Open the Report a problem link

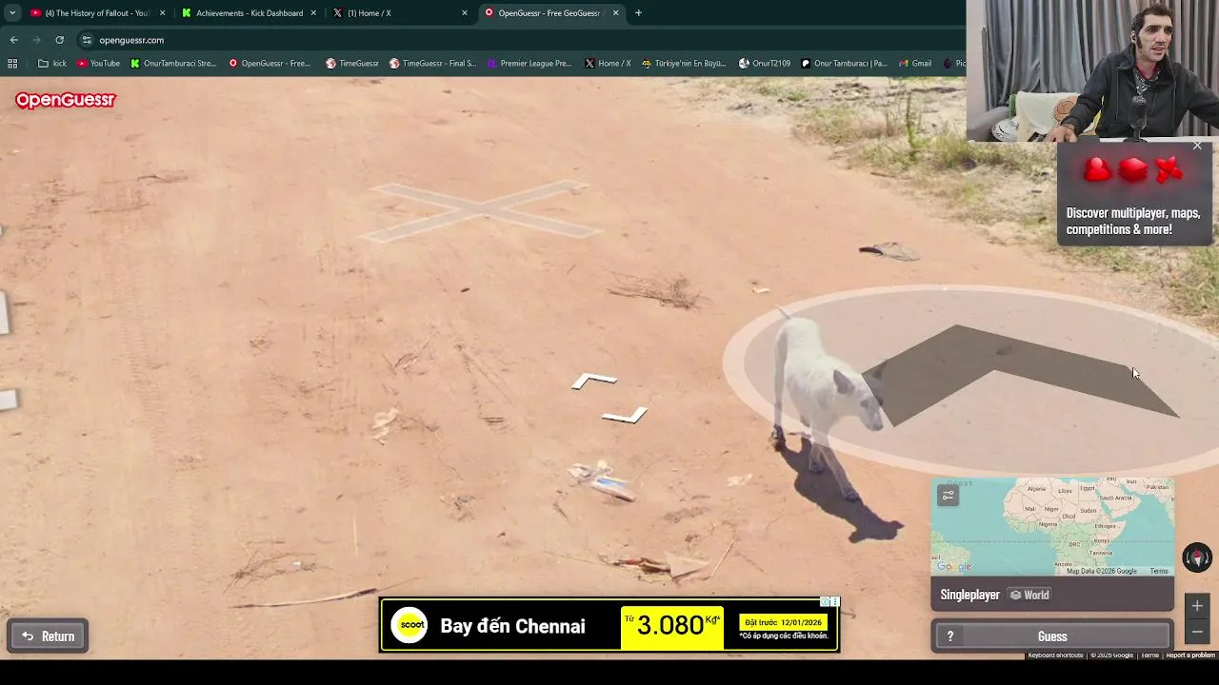tap(1190, 655)
